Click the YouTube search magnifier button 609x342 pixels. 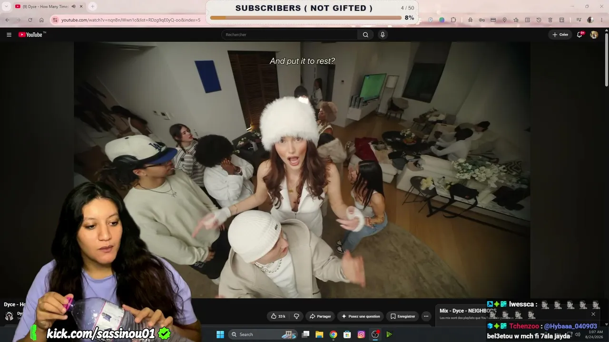365,35
